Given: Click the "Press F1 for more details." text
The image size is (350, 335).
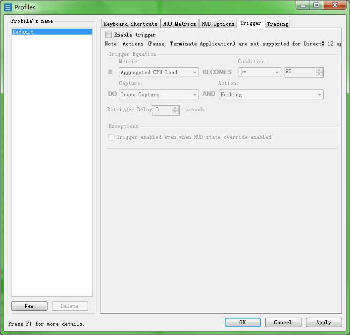Looking at the screenshot, I should point(46,324).
